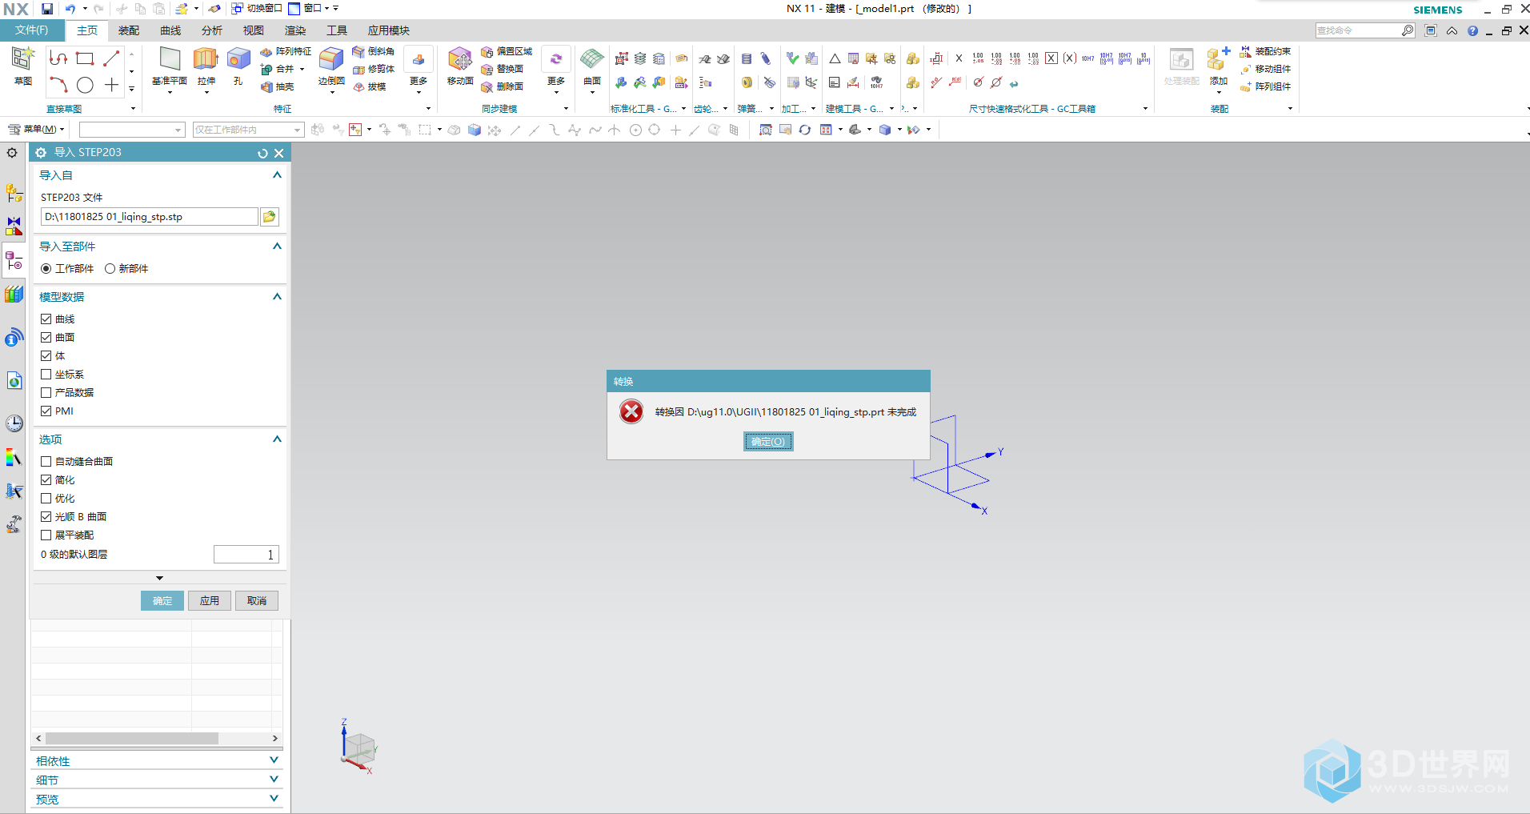This screenshot has height=814, width=1530.
Task: Click the Save icon in title bar
Action: [x=47, y=9]
